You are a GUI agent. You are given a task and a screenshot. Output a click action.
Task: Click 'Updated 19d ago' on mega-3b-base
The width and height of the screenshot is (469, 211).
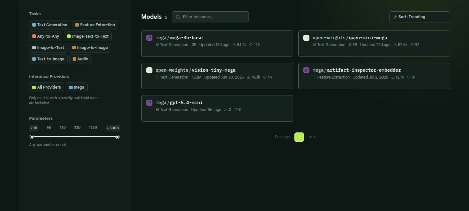pos(214,45)
